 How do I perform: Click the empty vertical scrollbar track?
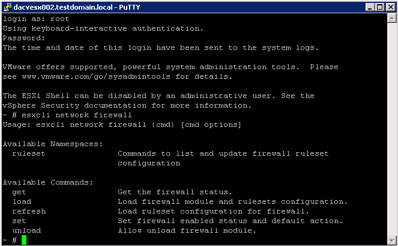coord(391,129)
